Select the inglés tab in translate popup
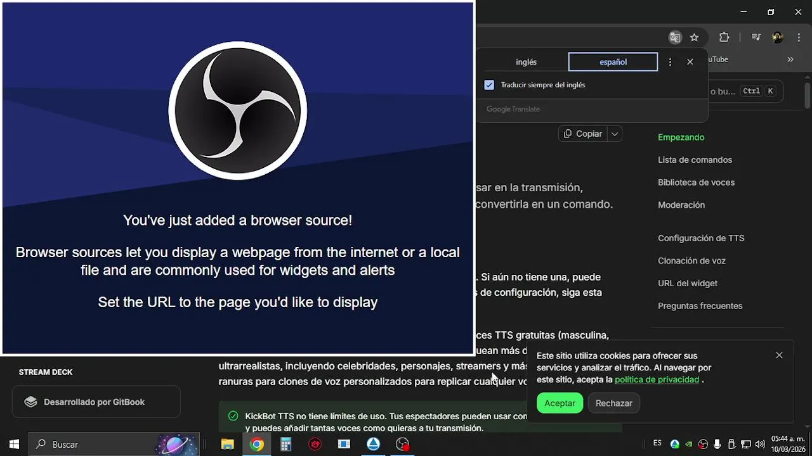Screen dimensions: 812x456 [526, 62]
